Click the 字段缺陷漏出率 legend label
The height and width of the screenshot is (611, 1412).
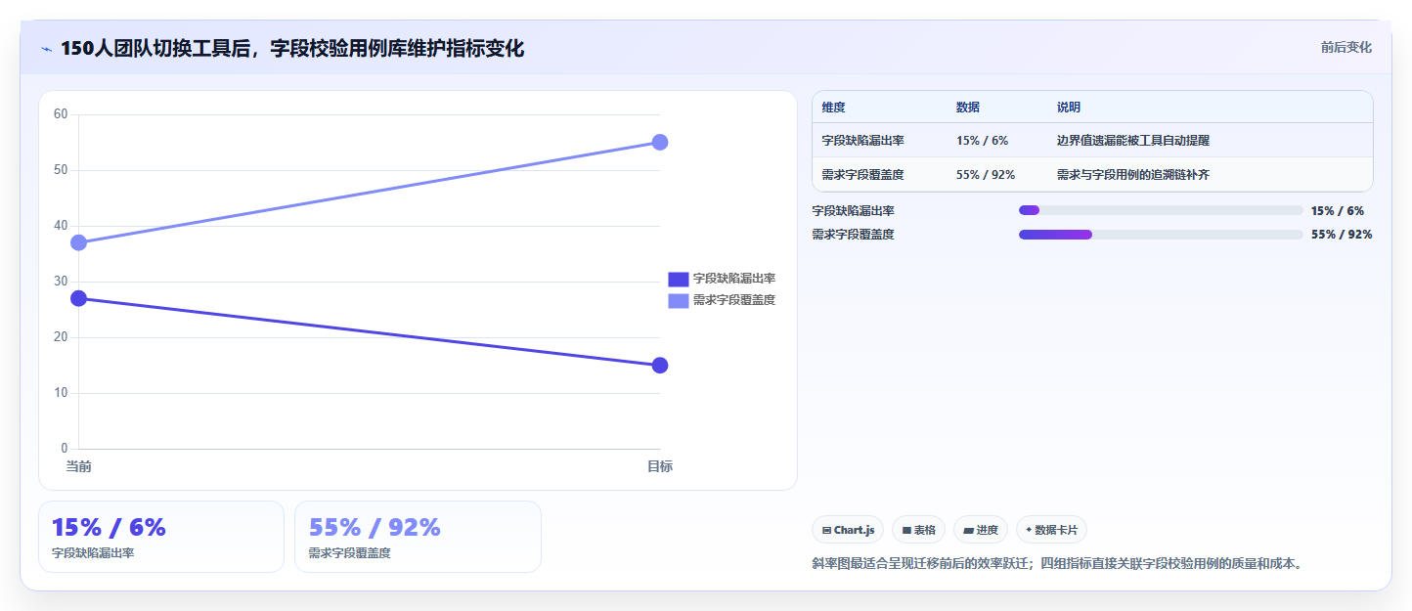(734, 279)
